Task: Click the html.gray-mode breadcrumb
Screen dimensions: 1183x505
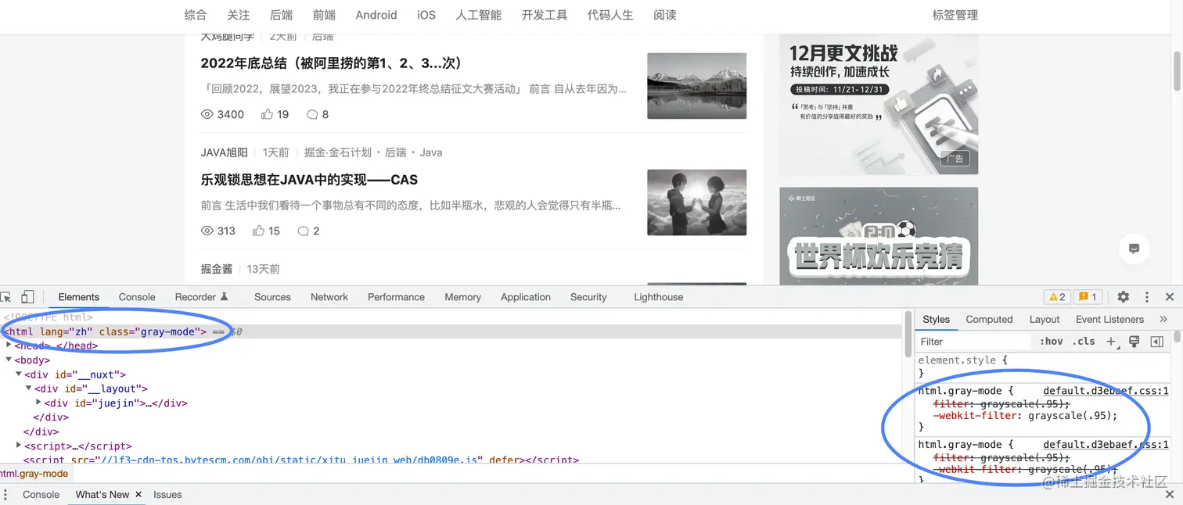Action: tap(34, 474)
